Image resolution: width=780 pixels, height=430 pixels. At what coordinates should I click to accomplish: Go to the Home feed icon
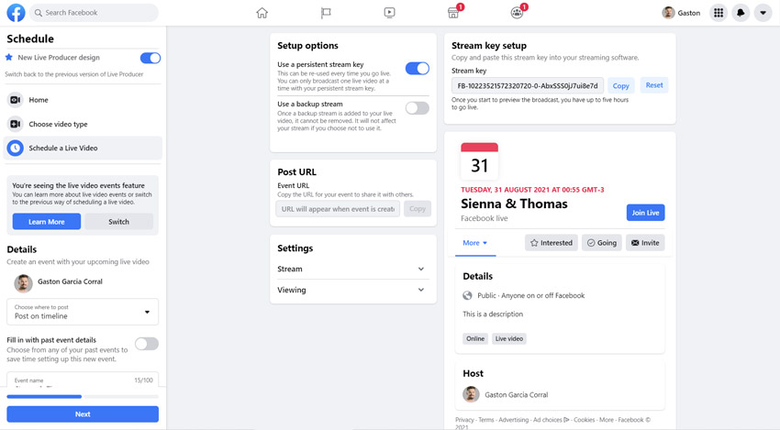pyautogui.click(x=262, y=13)
